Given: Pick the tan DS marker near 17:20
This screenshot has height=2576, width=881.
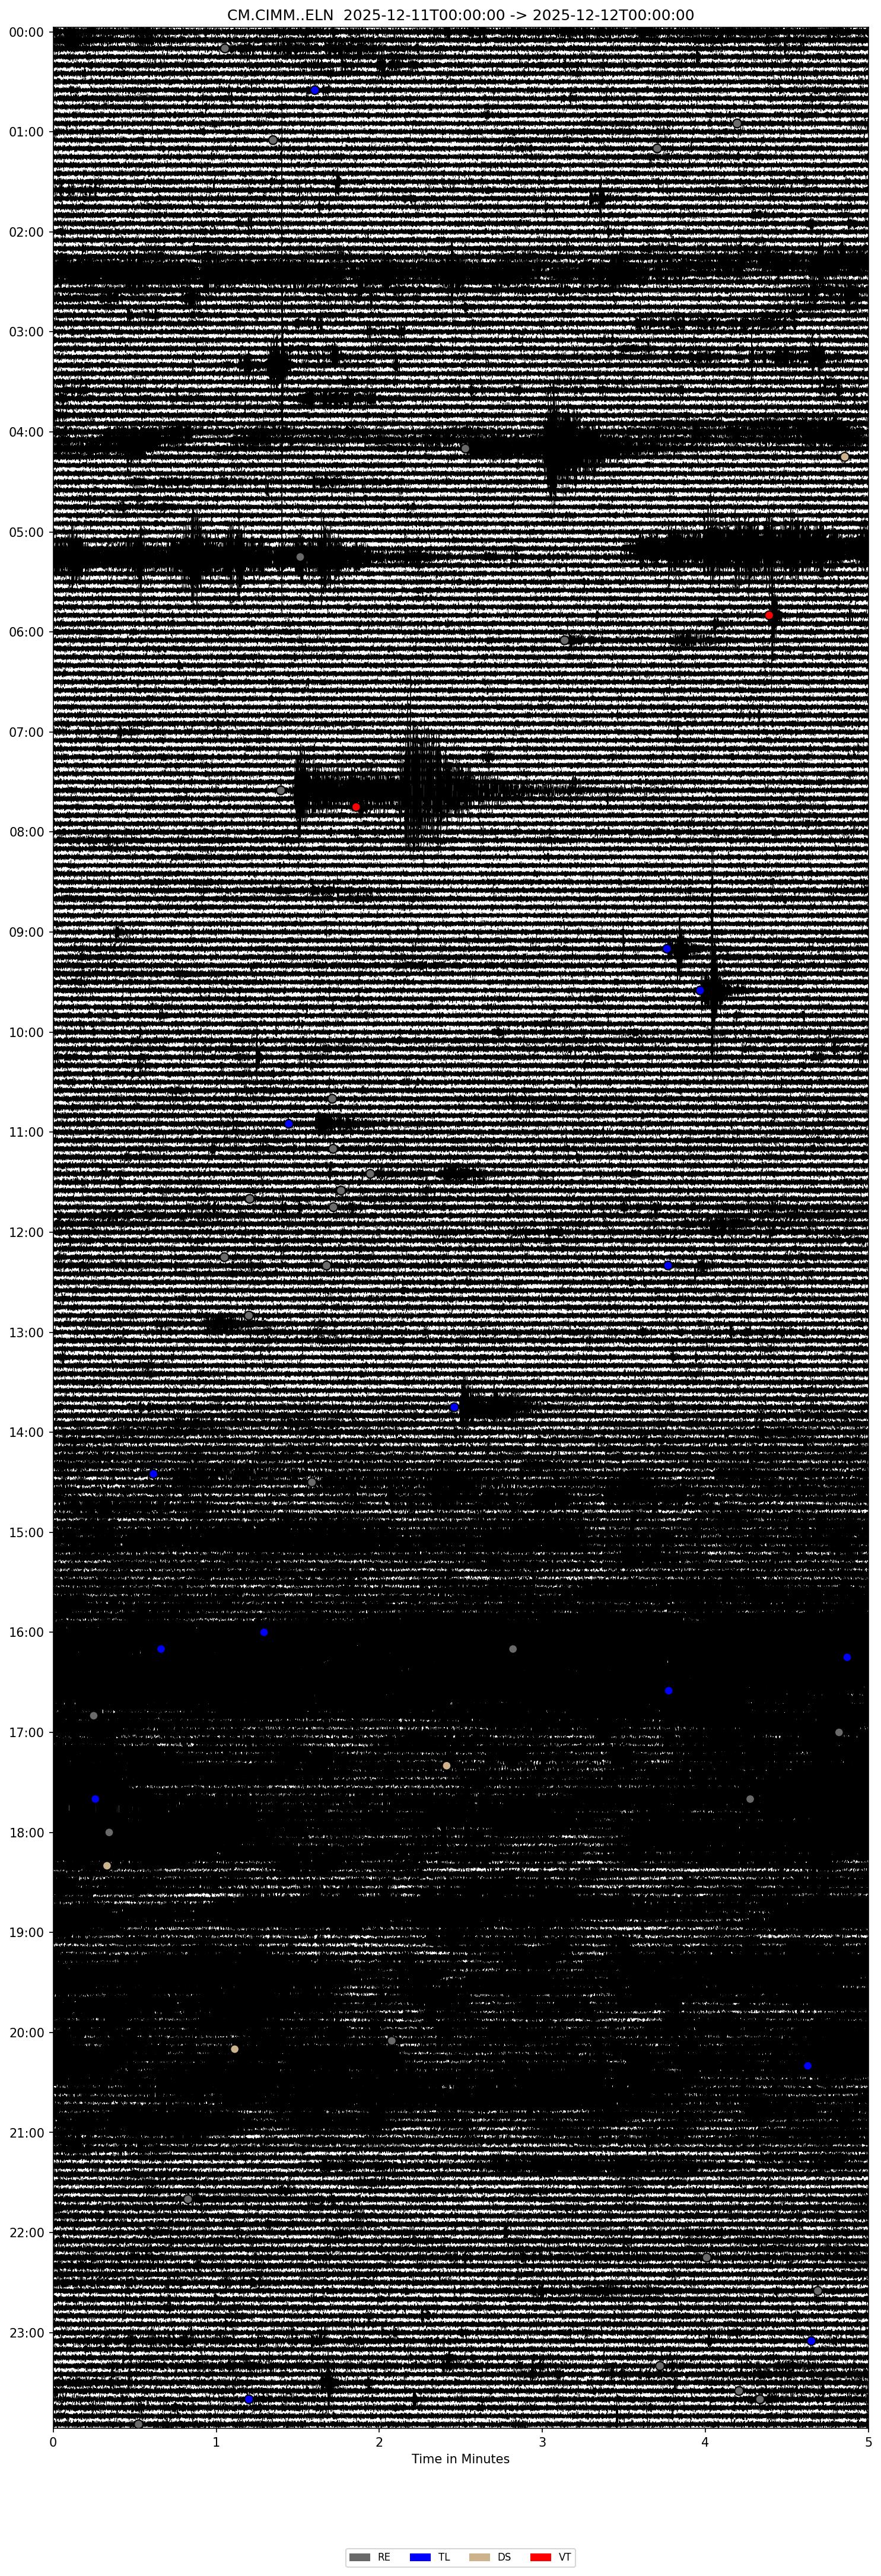Looking at the screenshot, I should [x=446, y=1765].
